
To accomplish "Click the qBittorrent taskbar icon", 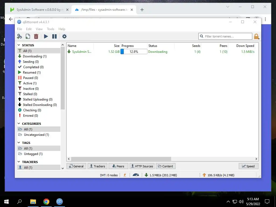I will (60, 202).
